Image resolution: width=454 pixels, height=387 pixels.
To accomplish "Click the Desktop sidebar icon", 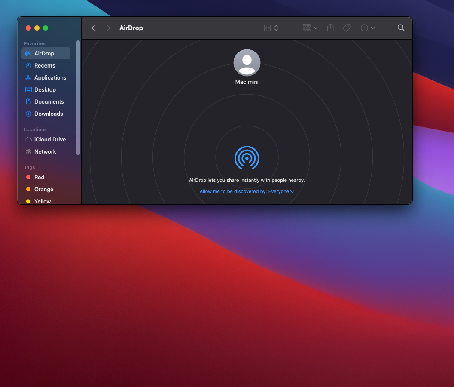I will coord(28,89).
